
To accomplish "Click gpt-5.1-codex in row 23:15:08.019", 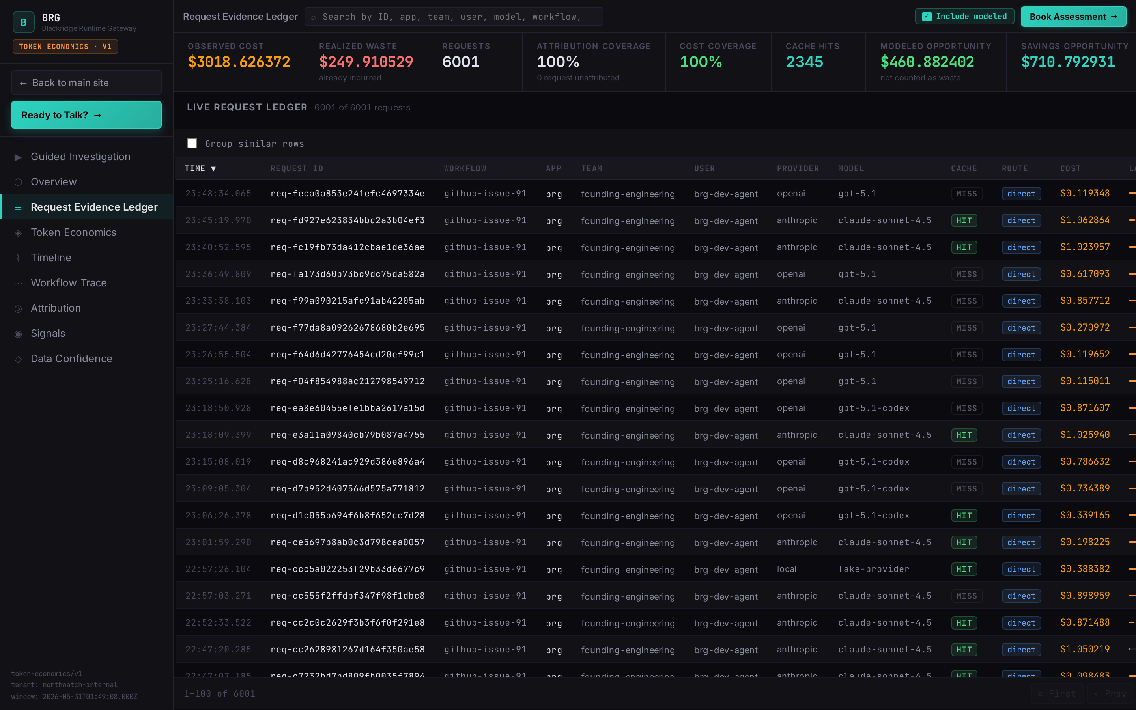I will pos(874,462).
